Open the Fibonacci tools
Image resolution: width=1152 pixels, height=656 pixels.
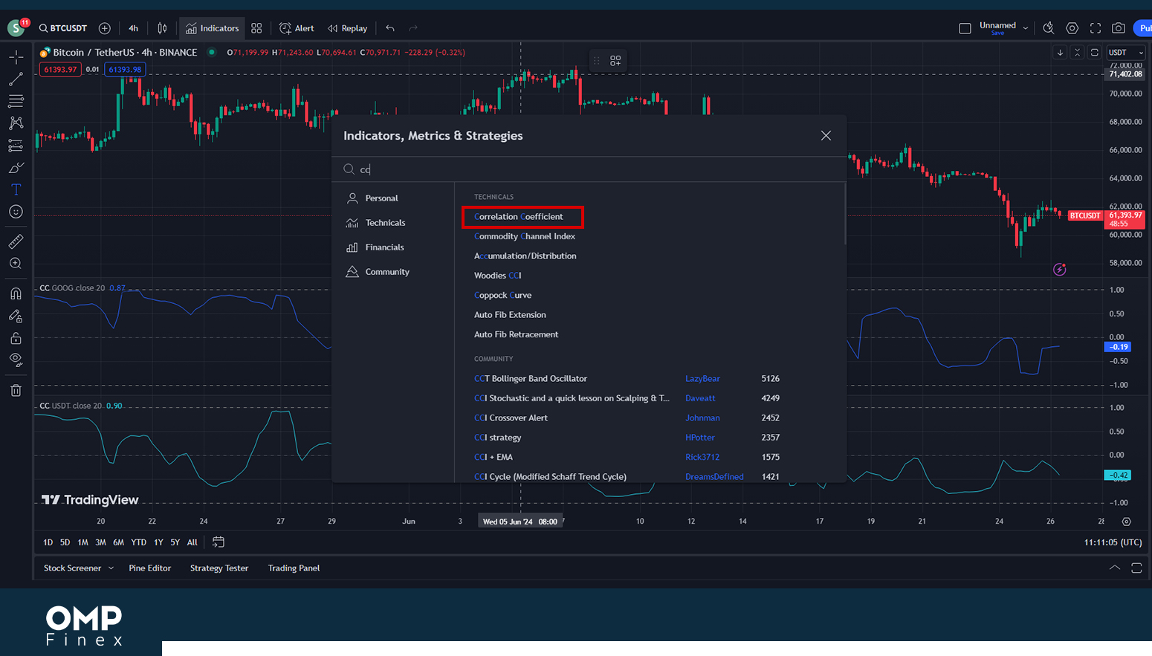tap(16, 101)
